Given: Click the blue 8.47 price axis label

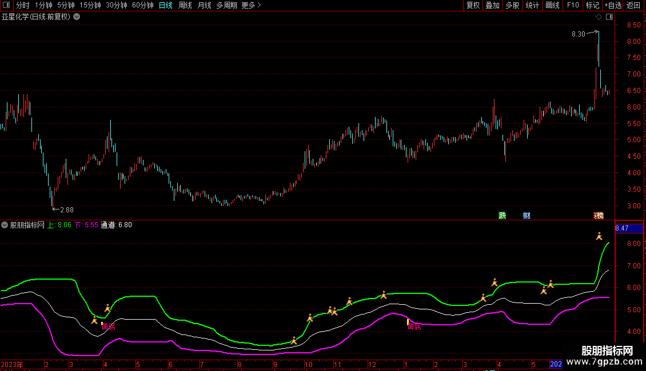Looking at the screenshot, I should pos(628,228).
